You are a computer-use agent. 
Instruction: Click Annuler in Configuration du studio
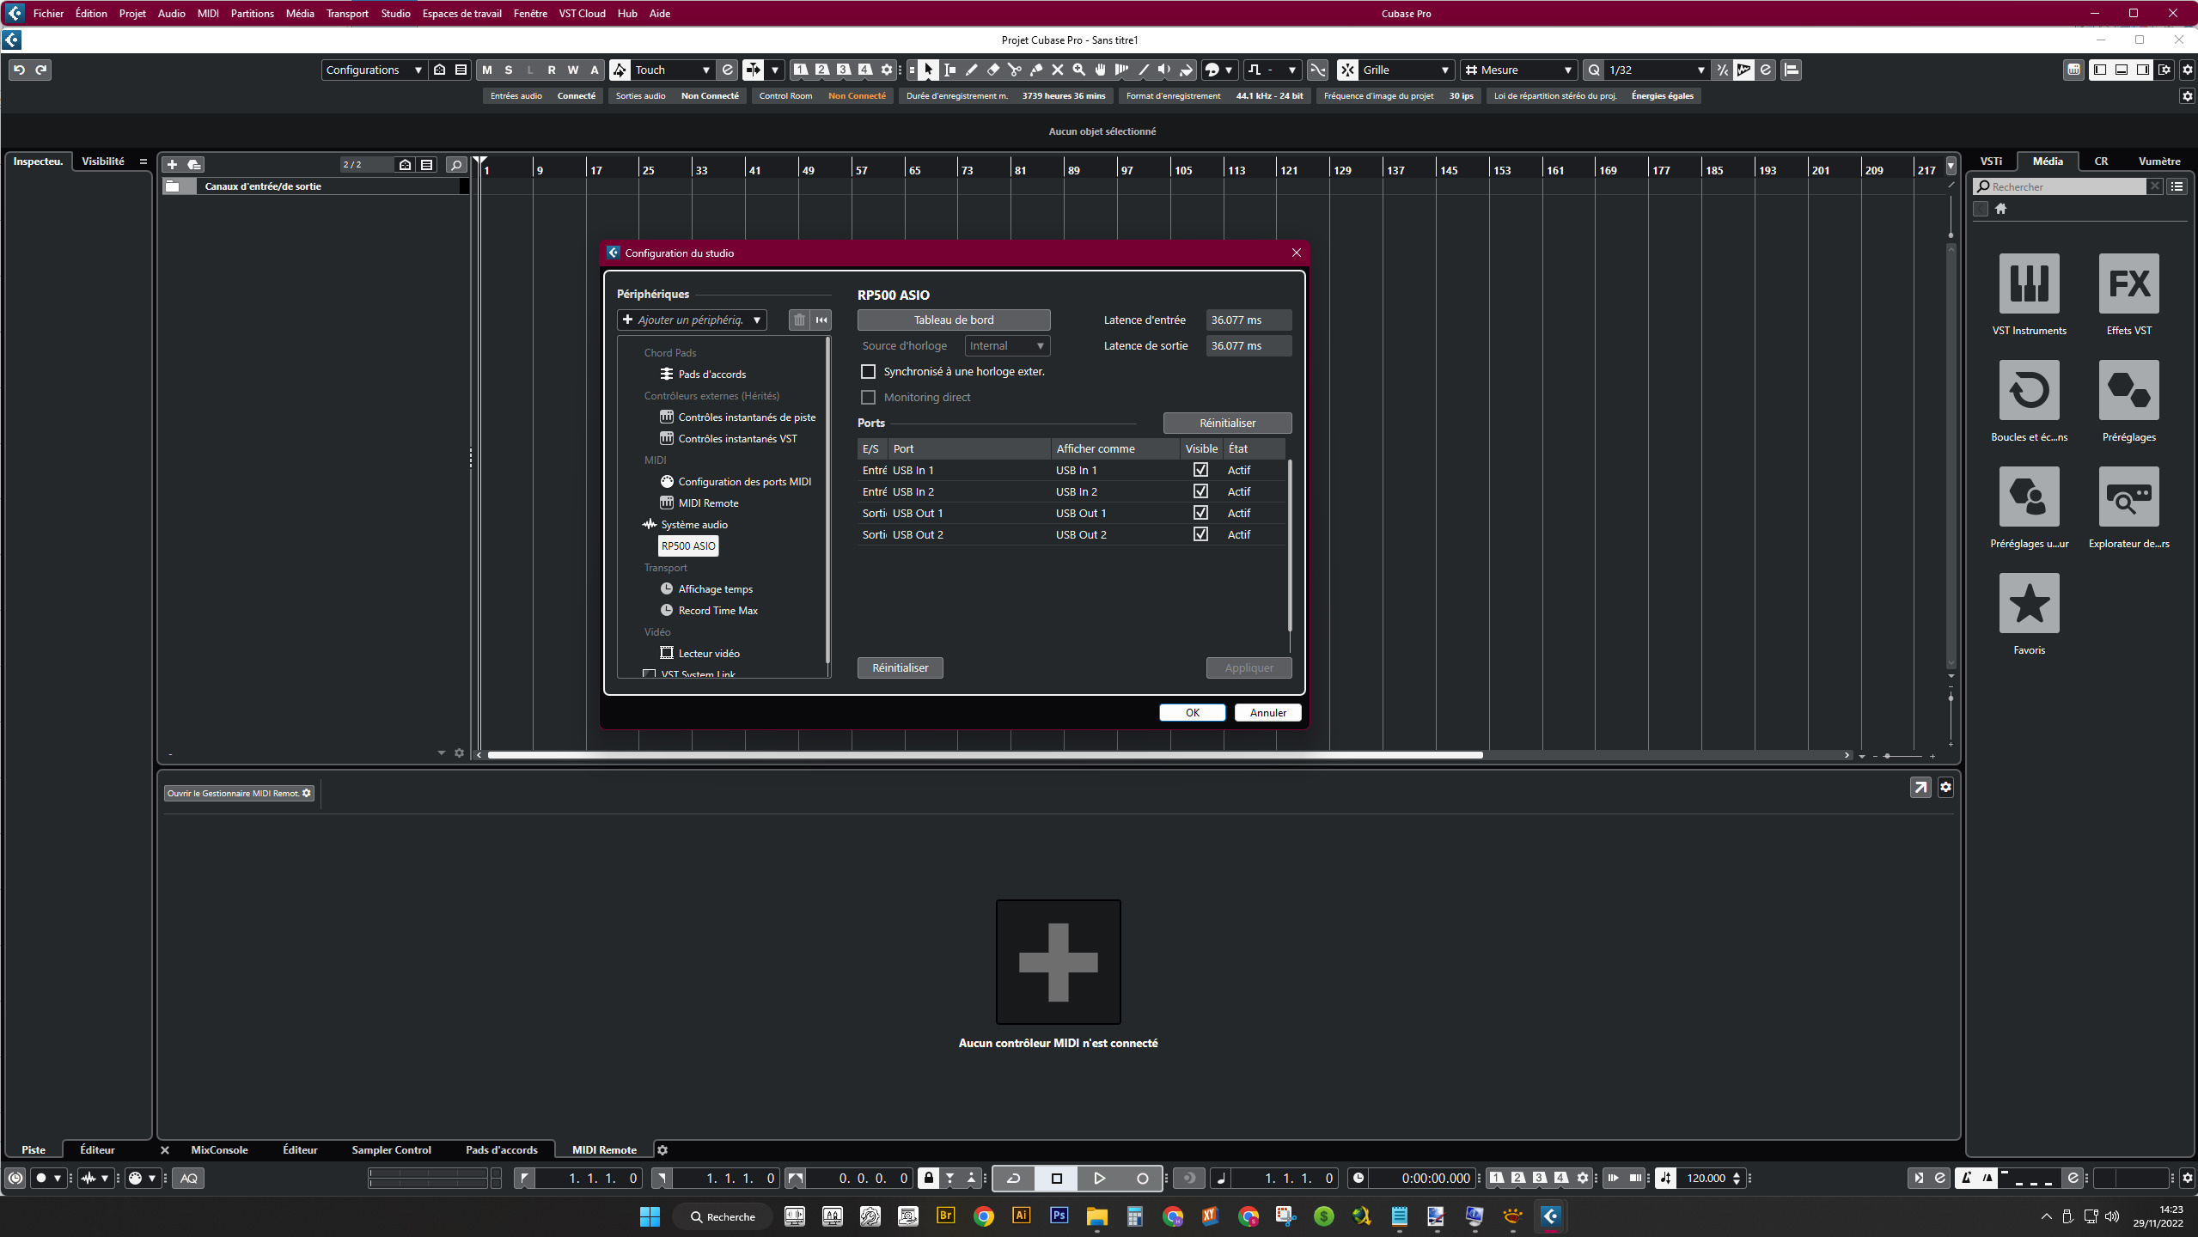(x=1267, y=712)
